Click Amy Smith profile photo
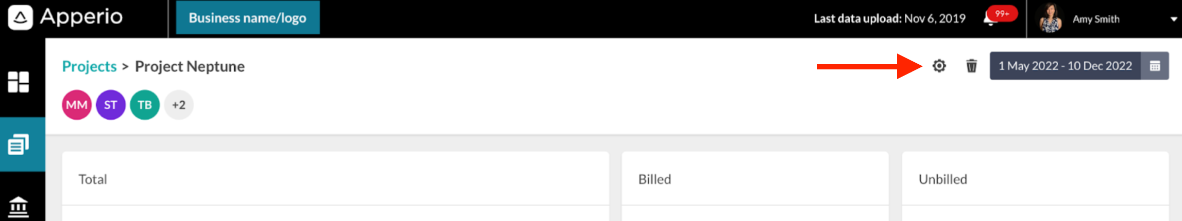The height and width of the screenshot is (221, 1182). point(1050,19)
